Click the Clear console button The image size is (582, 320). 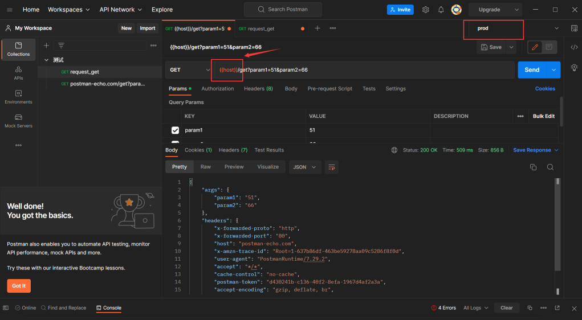[x=506, y=308]
